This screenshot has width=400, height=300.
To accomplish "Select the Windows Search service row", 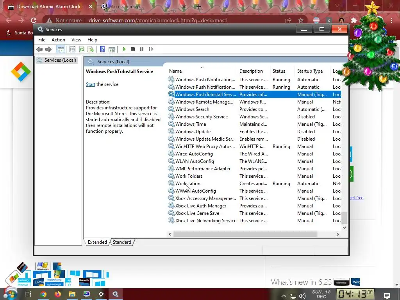I will coord(254,109).
